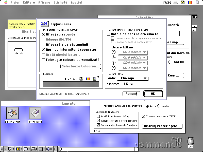The width and height of the screenshot is (203, 152).
Task: Uncheck Afișaj cu secunde
Action: tap(43, 34)
